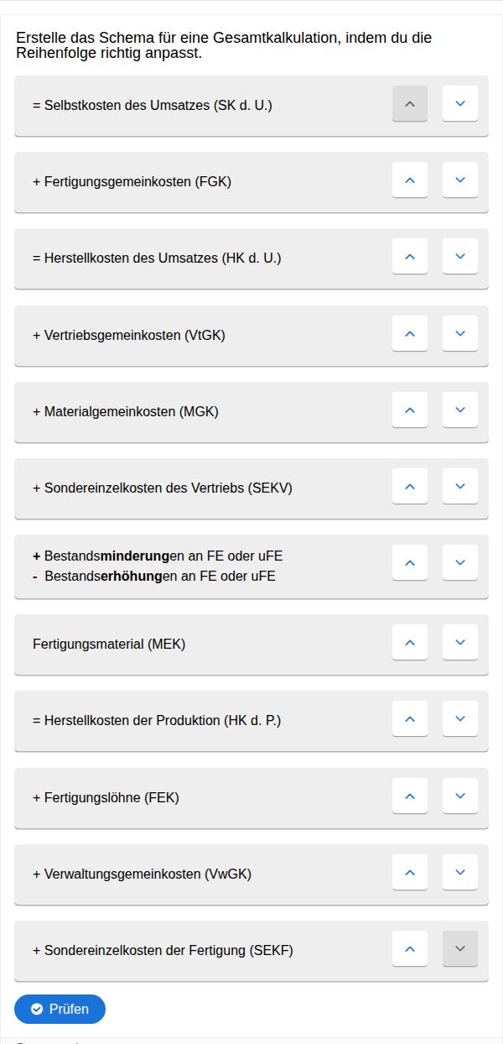
Task: Shift Herstellkosten des Umsatzes row down
Action: tap(459, 257)
